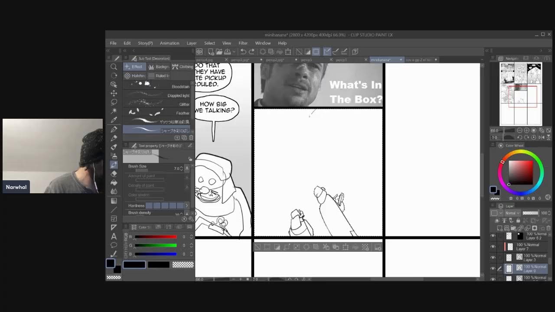
Task: Click the Navigator page thumbnail
Action: tap(521, 94)
